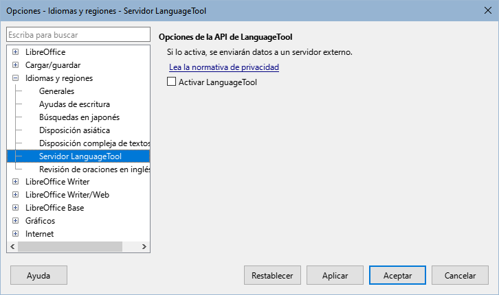Select Disposición asiática entry
This screenshot has width=499, height=295.
[74, 130]
